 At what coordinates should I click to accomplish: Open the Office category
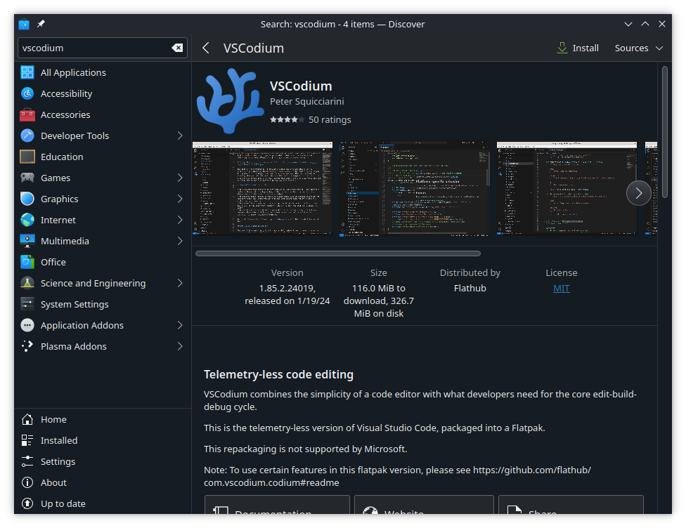[103, 262]
